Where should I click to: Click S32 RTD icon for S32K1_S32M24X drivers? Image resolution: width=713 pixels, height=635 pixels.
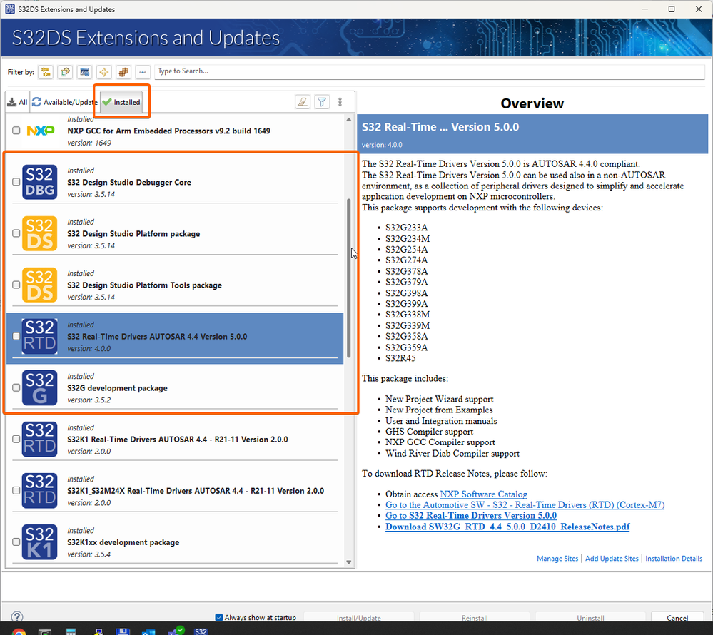pos(39,490)
